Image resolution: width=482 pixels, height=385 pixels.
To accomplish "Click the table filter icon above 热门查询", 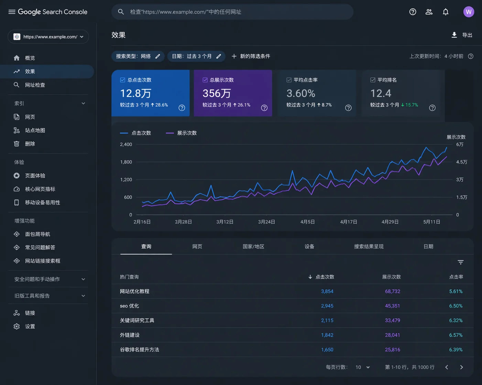I will [461, 262].
